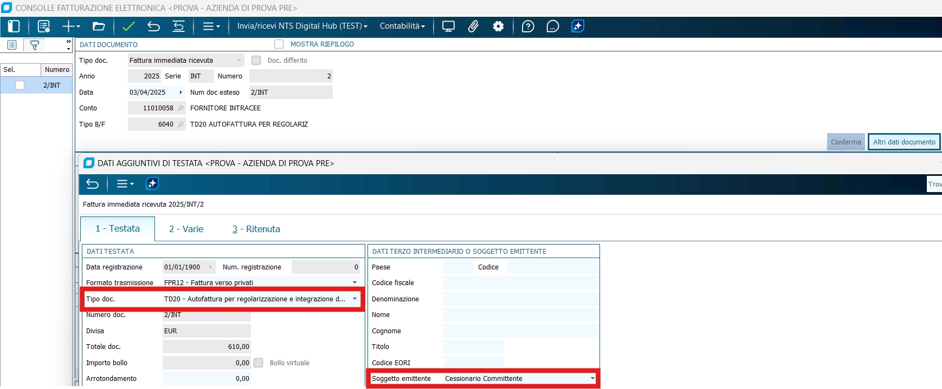942x389 pixels.
Task: Click the Conferma button
Action: pos(846,142)
